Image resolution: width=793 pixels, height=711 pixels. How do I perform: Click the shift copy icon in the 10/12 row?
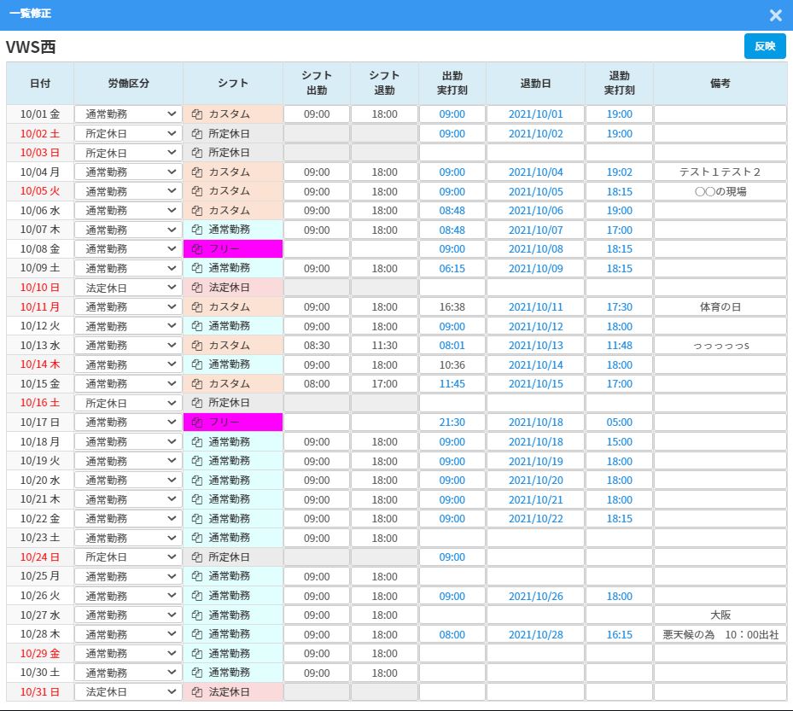[197, 326]
